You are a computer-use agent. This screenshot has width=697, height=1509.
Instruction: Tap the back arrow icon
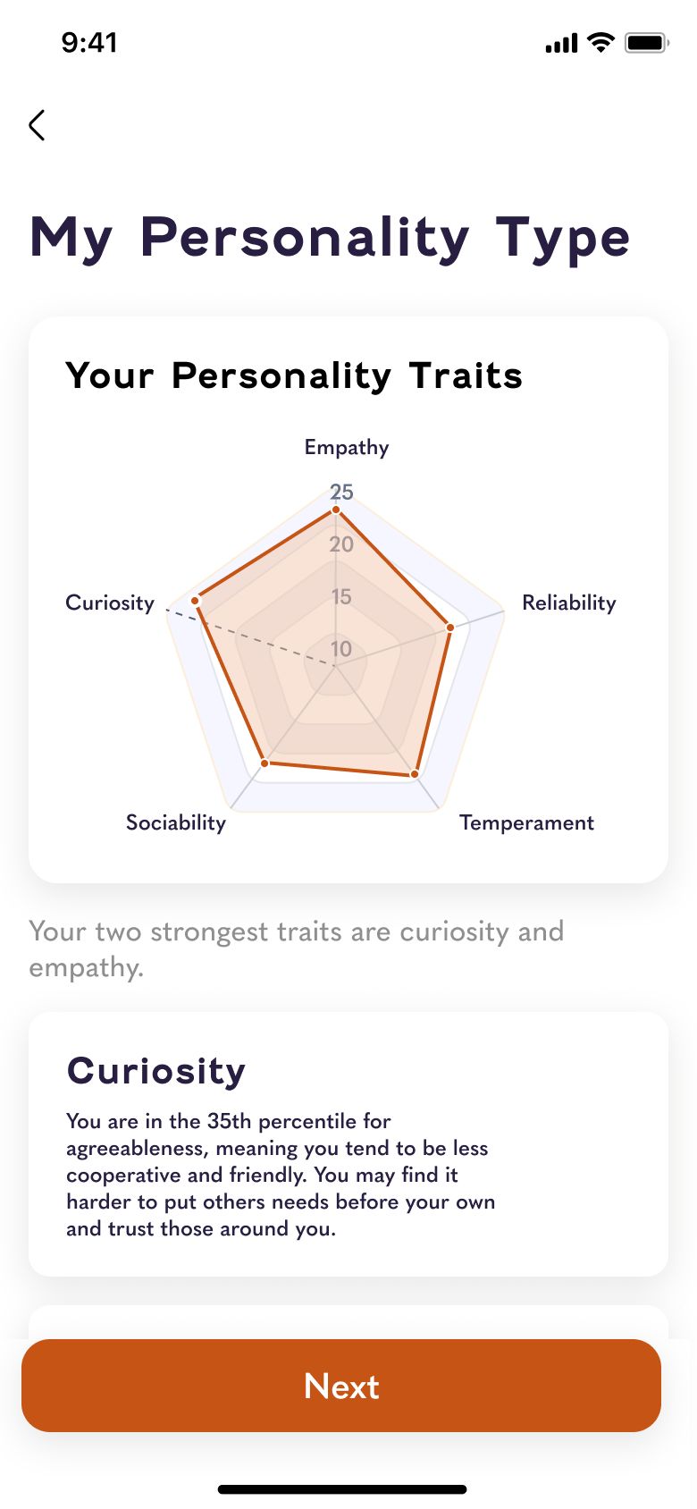[x=37, y=125]
